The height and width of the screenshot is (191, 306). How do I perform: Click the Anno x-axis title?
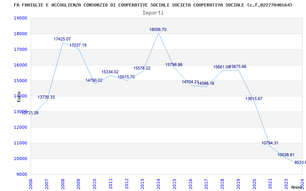pos(297,187)
